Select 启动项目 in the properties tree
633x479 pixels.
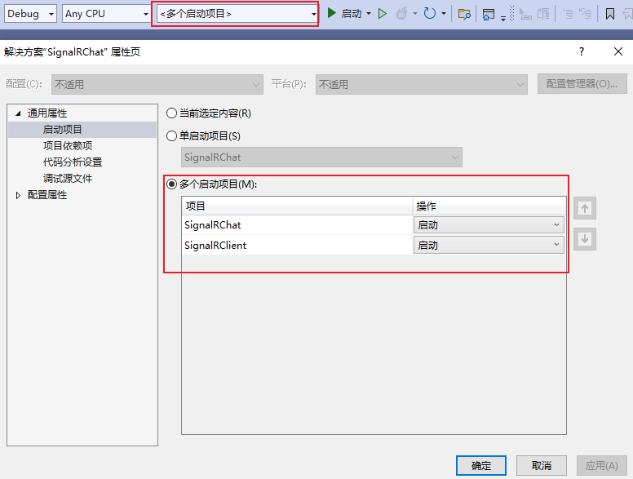pyautogui.click(x=62, y=129)
